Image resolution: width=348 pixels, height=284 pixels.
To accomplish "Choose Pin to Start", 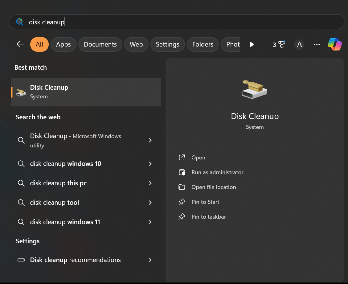I will pos(205,202).
